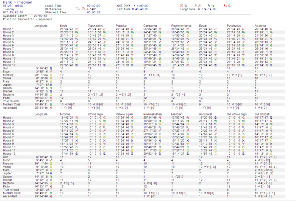Click the Local Time value 09:42:00

point(94,6)
